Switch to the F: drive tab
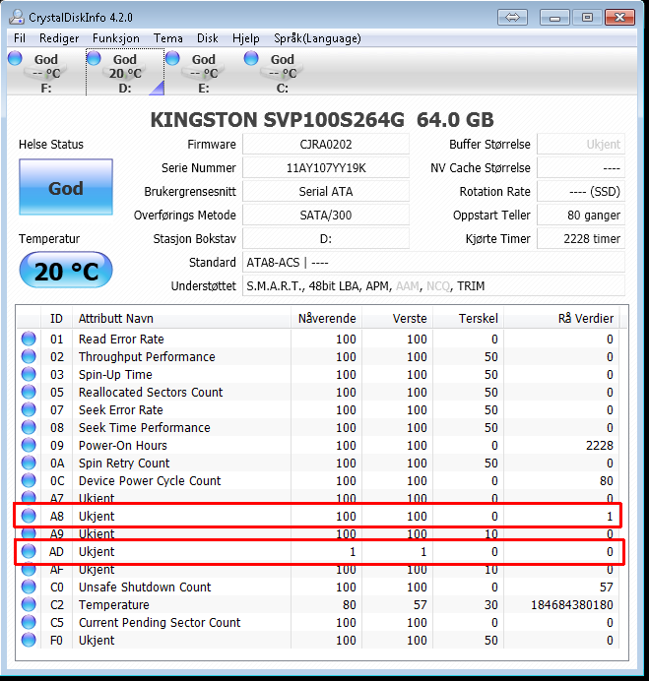This screenshot has height=681, width=649. 46,72
